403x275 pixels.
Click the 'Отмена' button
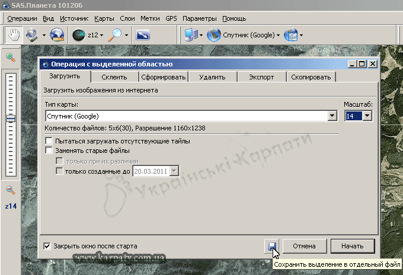point(303,245)
